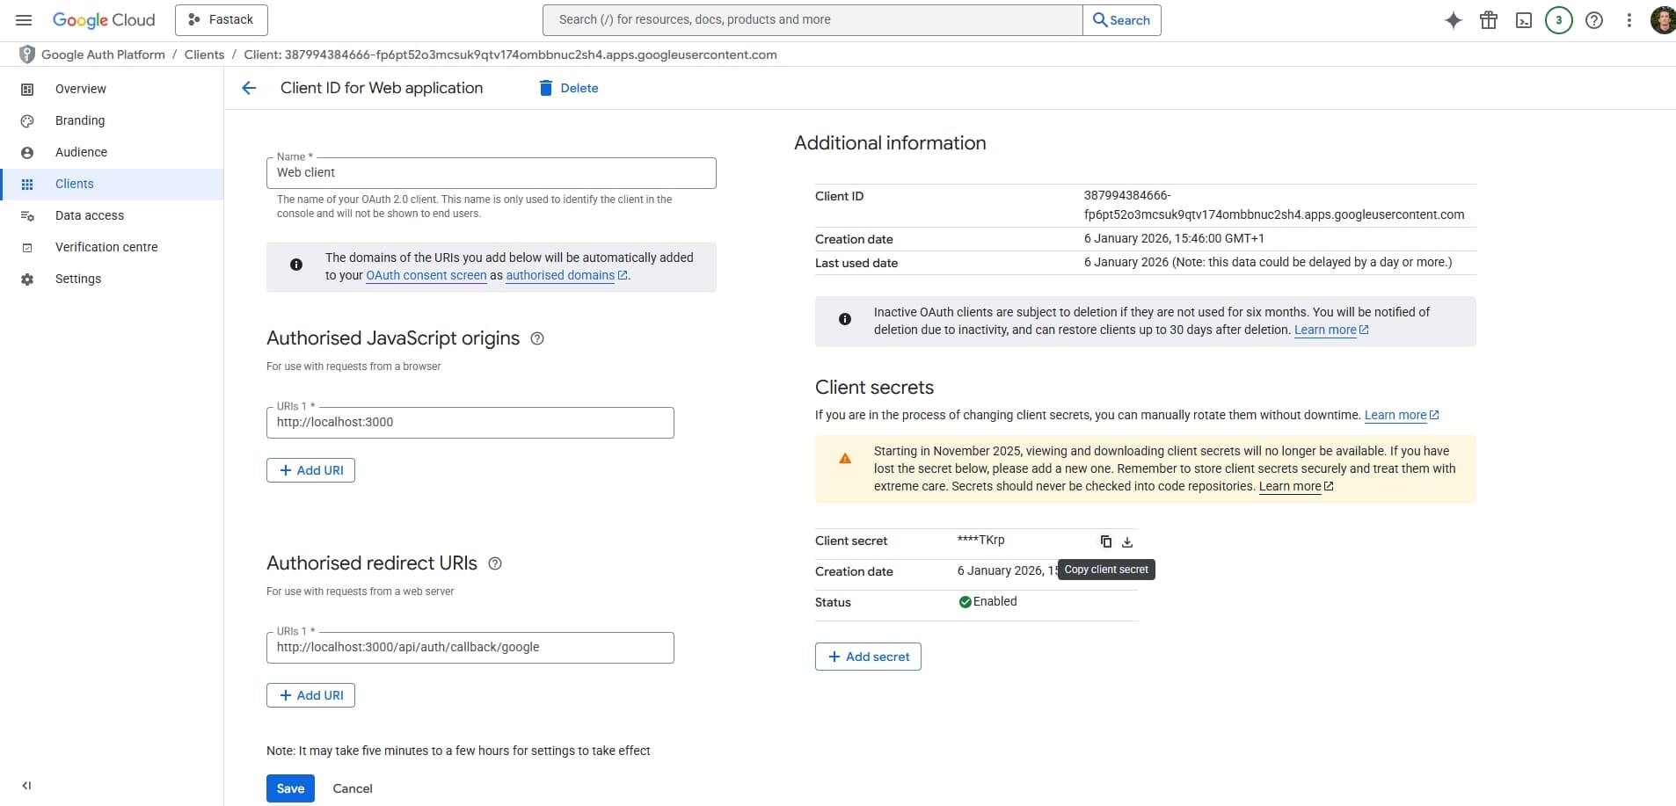The width and height of the screenshot is (1676, 806).
Task: Click the green Enabled status checkmark
Action: [965, 602]
